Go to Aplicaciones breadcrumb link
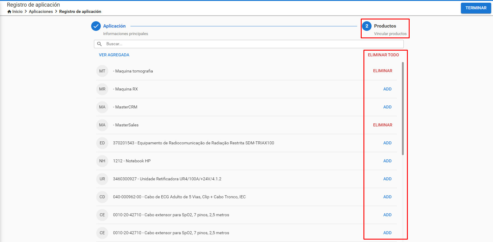Screen dimensions: 493x242 pos(41,12)
